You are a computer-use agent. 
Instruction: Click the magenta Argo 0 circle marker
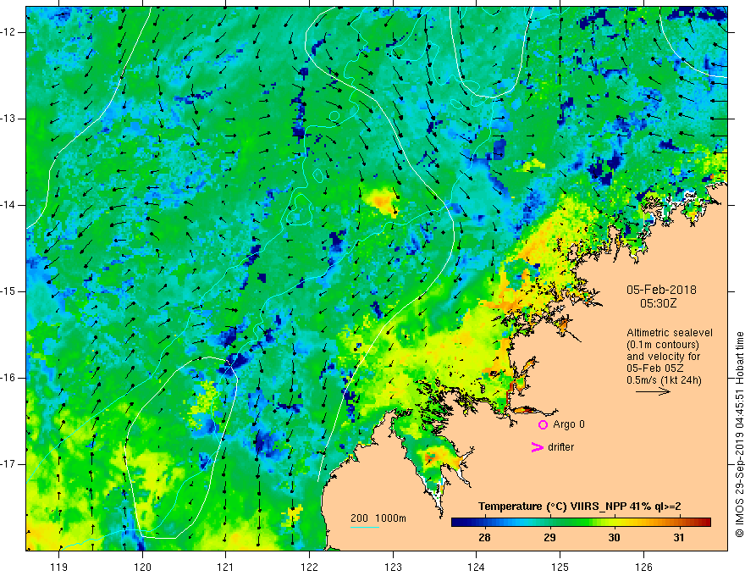543,424
